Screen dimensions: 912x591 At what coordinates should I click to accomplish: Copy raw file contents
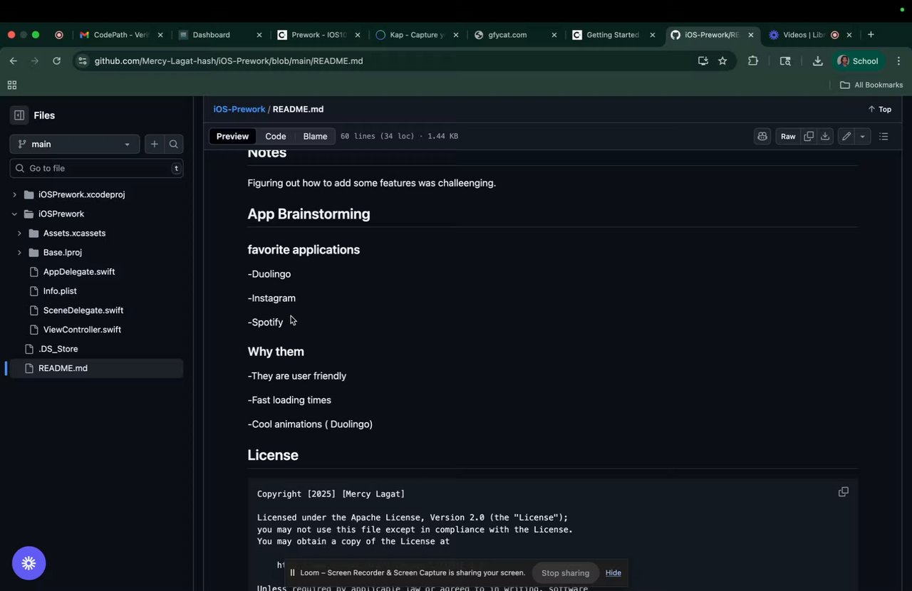(809, 136)
